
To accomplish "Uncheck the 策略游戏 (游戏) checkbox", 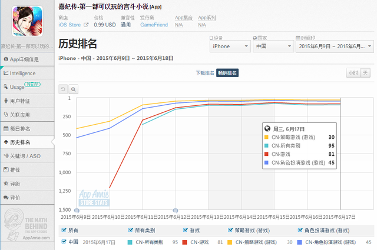I will pos(230,231).
